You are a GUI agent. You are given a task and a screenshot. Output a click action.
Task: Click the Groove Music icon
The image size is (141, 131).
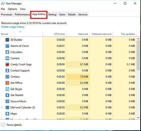(7, 101)
